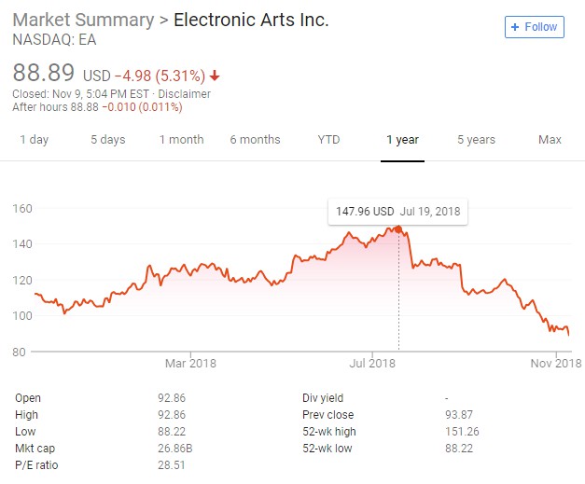Switch to 5 years chart
The width and height of the screenshot is (585, 484).
476,140
